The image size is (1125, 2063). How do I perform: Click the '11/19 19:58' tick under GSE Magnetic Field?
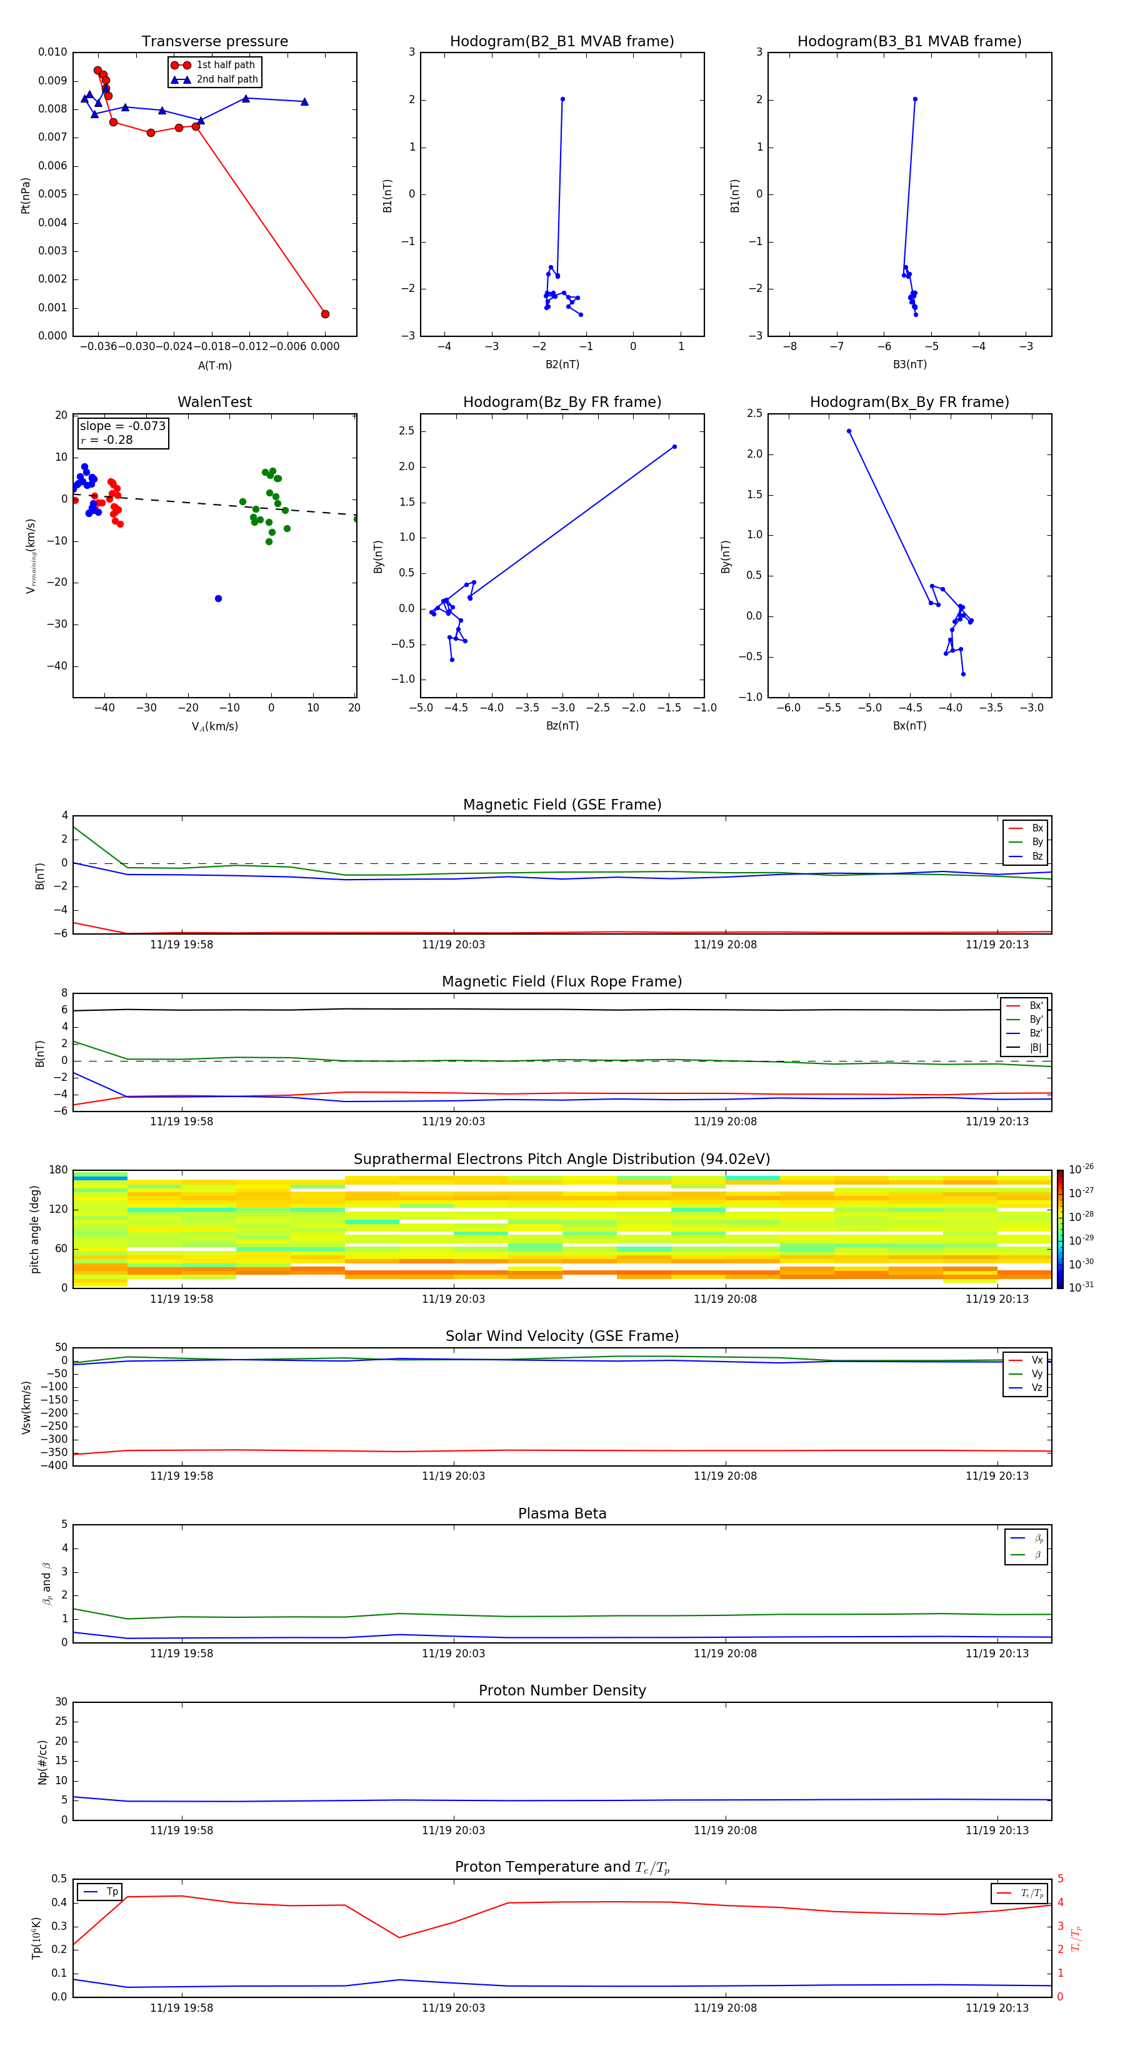click(x=182, y=944)
